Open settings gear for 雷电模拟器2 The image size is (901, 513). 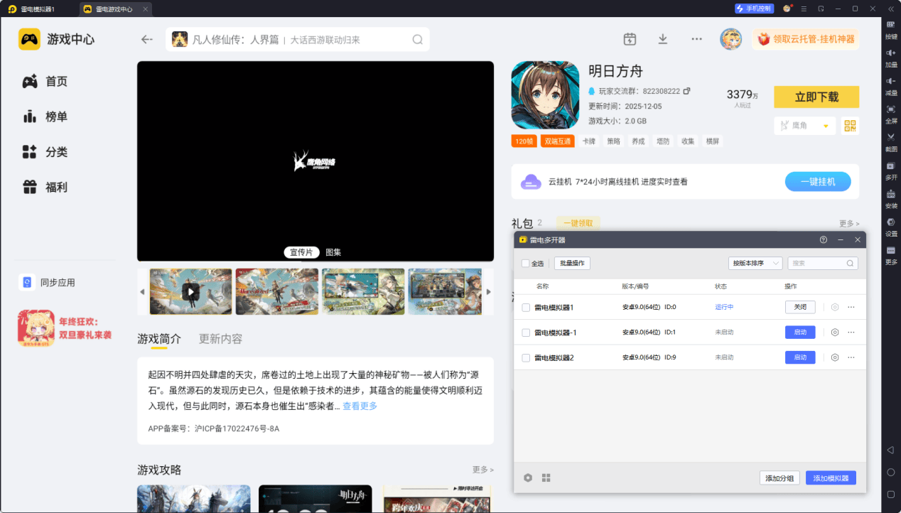click(x=835, y=357)
